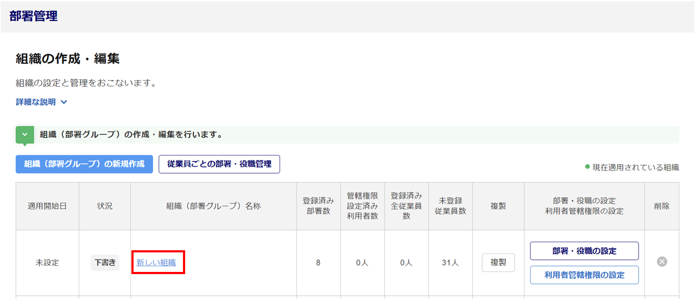The image size is (695, 299).
Task: Click the 組織（部署グループ）名称 column header
Action: [x=213, y=206]
